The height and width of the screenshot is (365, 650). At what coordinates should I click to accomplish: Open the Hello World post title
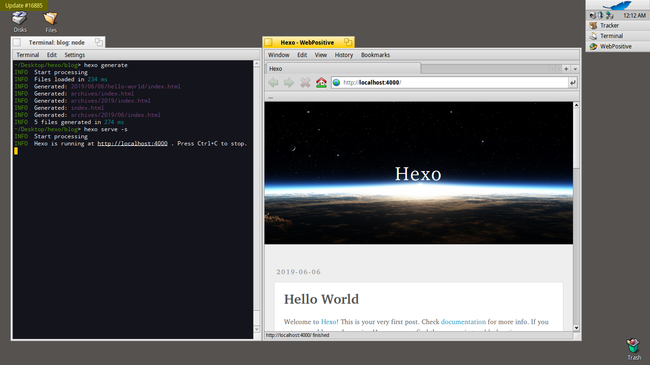point(321,299)
